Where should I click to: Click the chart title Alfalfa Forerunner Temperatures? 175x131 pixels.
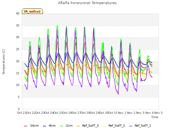[x=87, y=3]
